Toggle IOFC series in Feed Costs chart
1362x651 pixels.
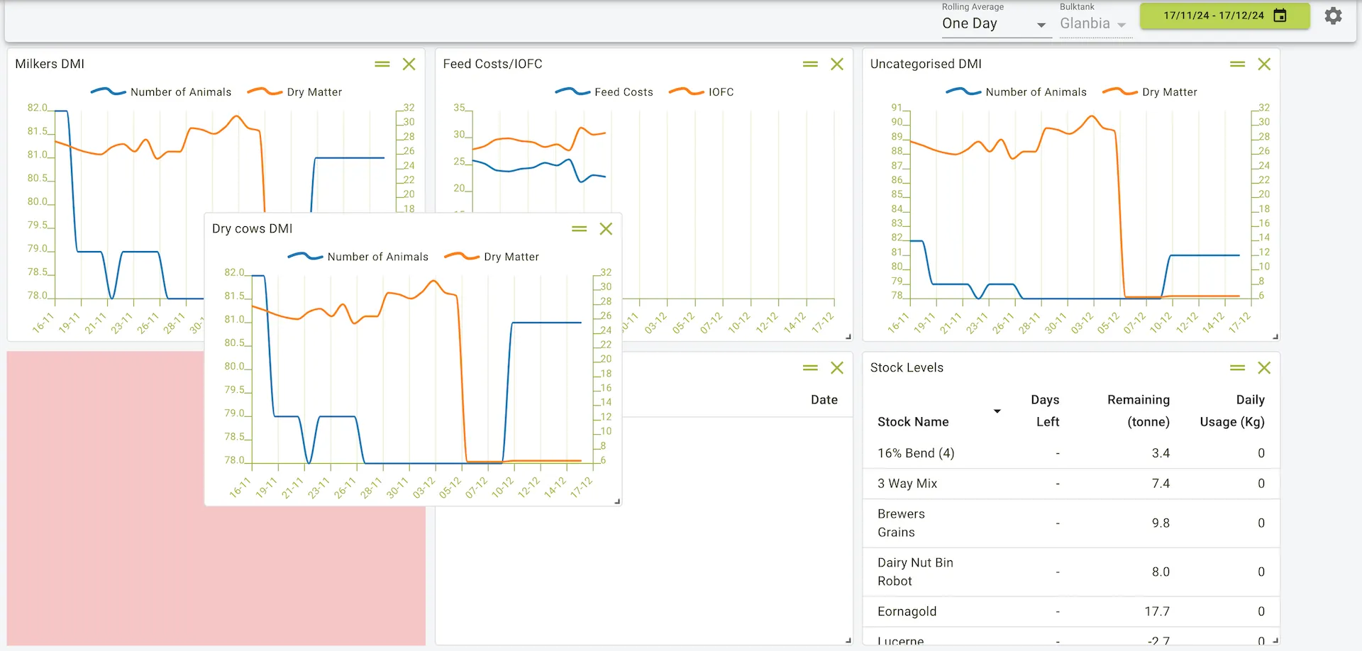(720, 92)
